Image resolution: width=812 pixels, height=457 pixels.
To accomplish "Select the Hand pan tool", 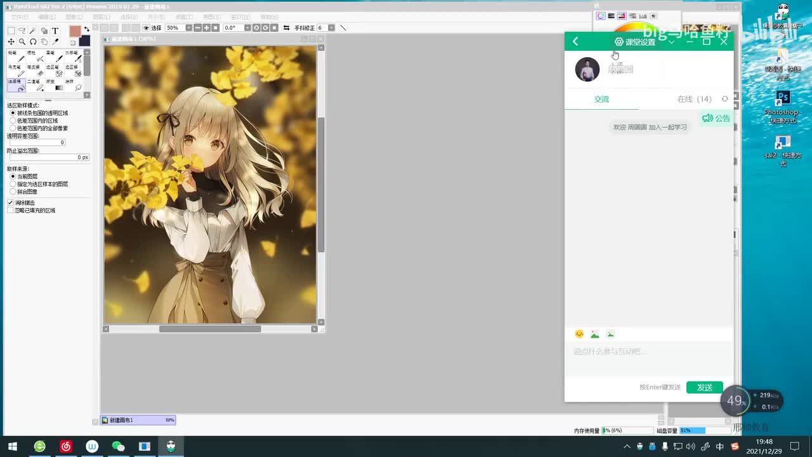I will pos(44,41).
